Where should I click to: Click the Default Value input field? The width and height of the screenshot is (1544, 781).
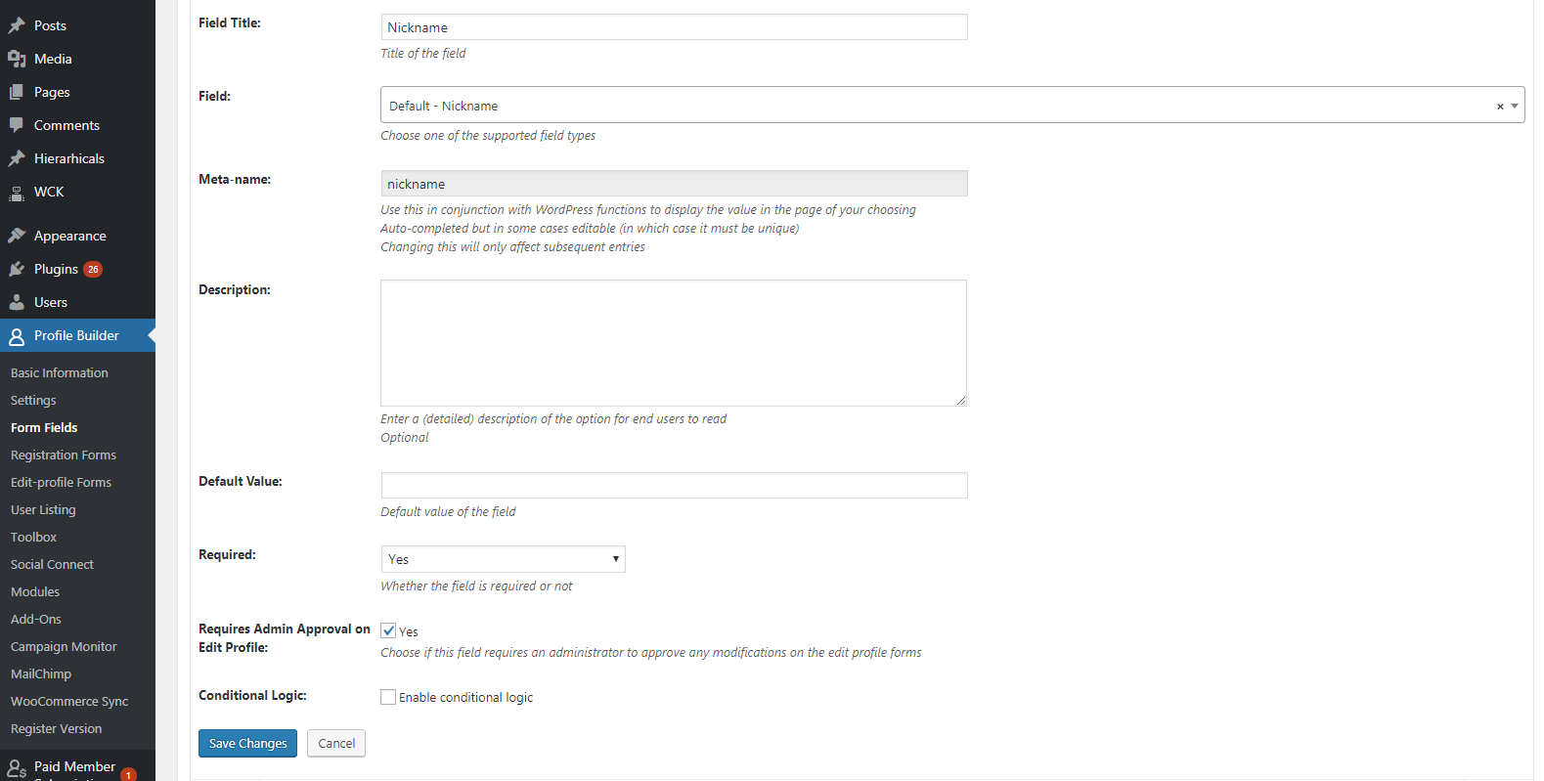pyautogui.click(x=674, y=485)
